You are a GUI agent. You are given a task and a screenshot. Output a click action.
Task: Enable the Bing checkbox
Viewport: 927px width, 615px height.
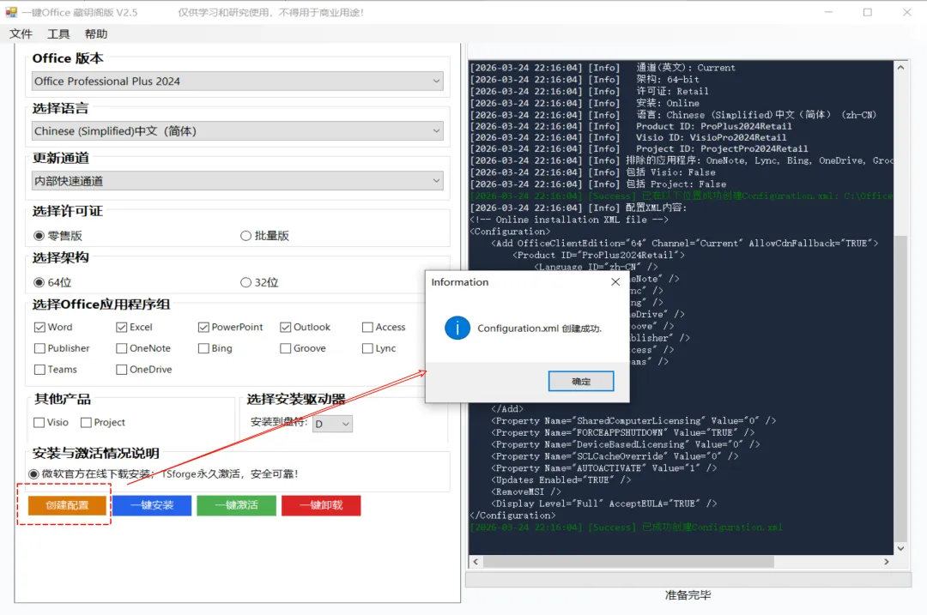tap(203, 348)
